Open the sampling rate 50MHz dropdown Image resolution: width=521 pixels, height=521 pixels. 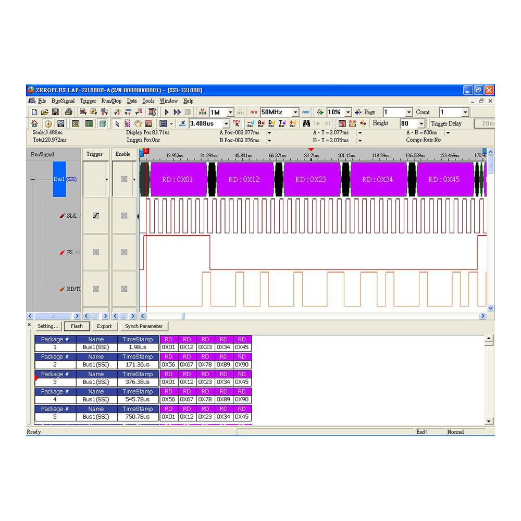pyautogui.click(x=297, y=111)
